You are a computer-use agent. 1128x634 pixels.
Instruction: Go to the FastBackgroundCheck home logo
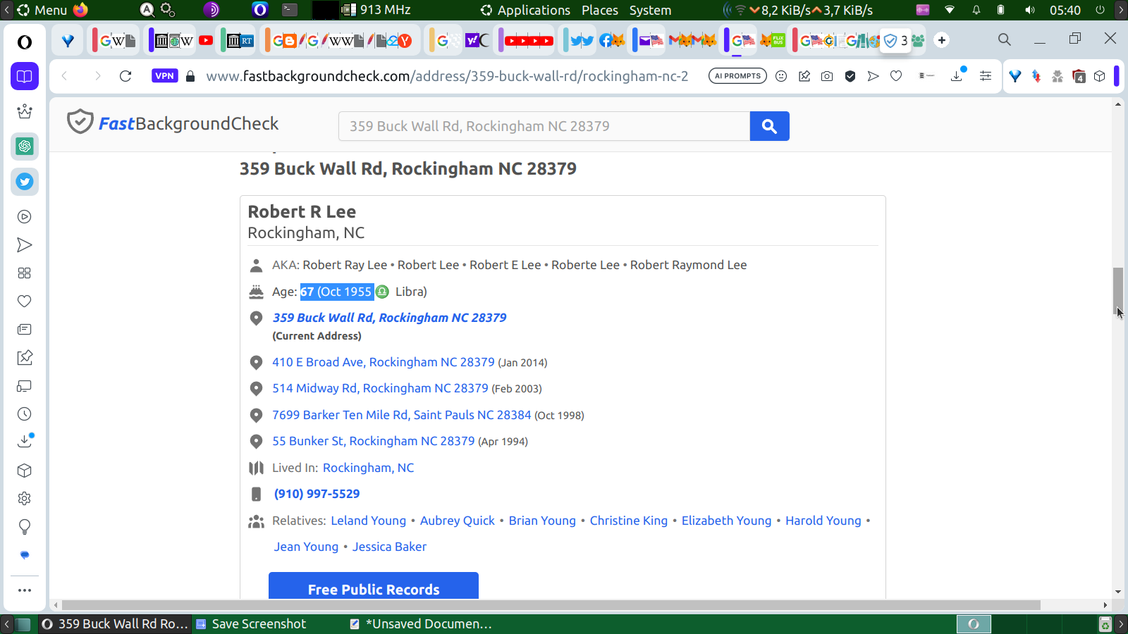tap(173, 123)
